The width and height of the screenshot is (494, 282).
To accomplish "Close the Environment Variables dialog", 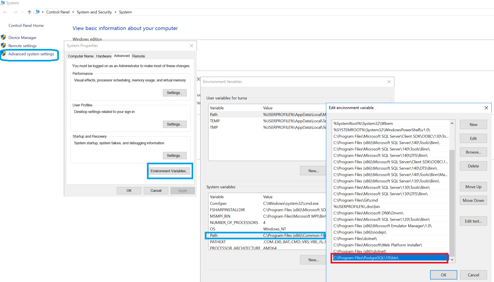I will (x=389, y=82).
